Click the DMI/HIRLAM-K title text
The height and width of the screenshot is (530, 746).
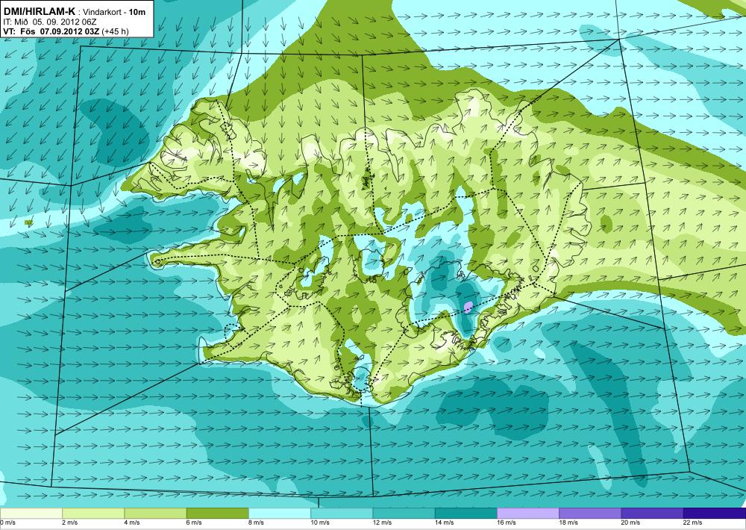[39, 11]
